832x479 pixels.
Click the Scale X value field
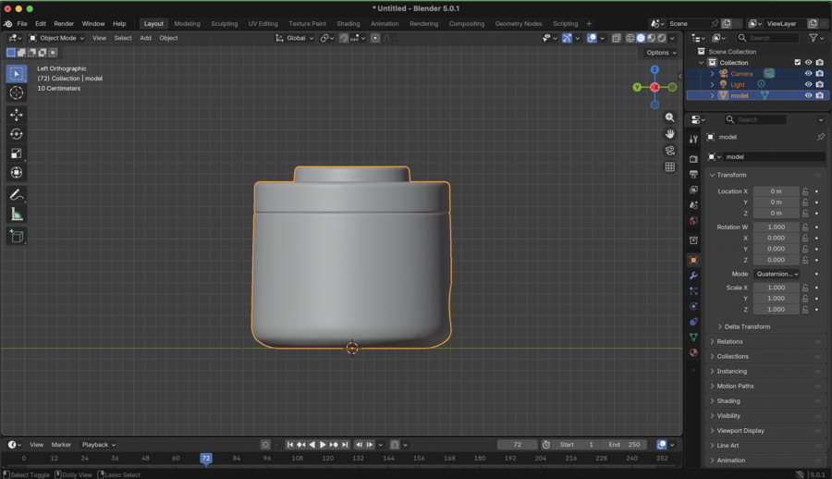tap(776, 288)
